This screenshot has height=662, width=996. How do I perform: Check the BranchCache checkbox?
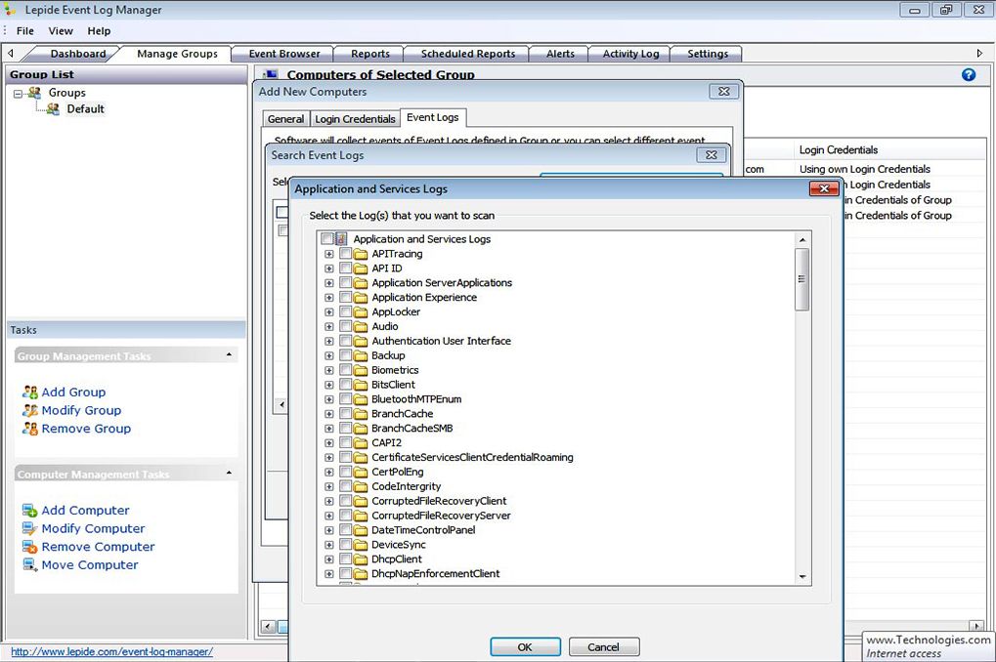[x=346, y=414]
